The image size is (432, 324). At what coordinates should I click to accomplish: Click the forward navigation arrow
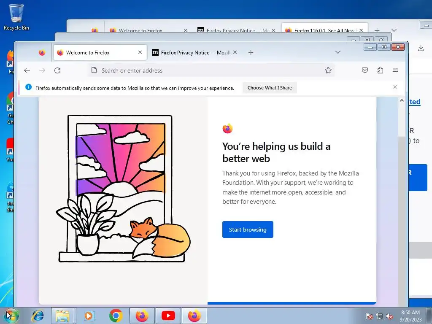pos(42,70)
